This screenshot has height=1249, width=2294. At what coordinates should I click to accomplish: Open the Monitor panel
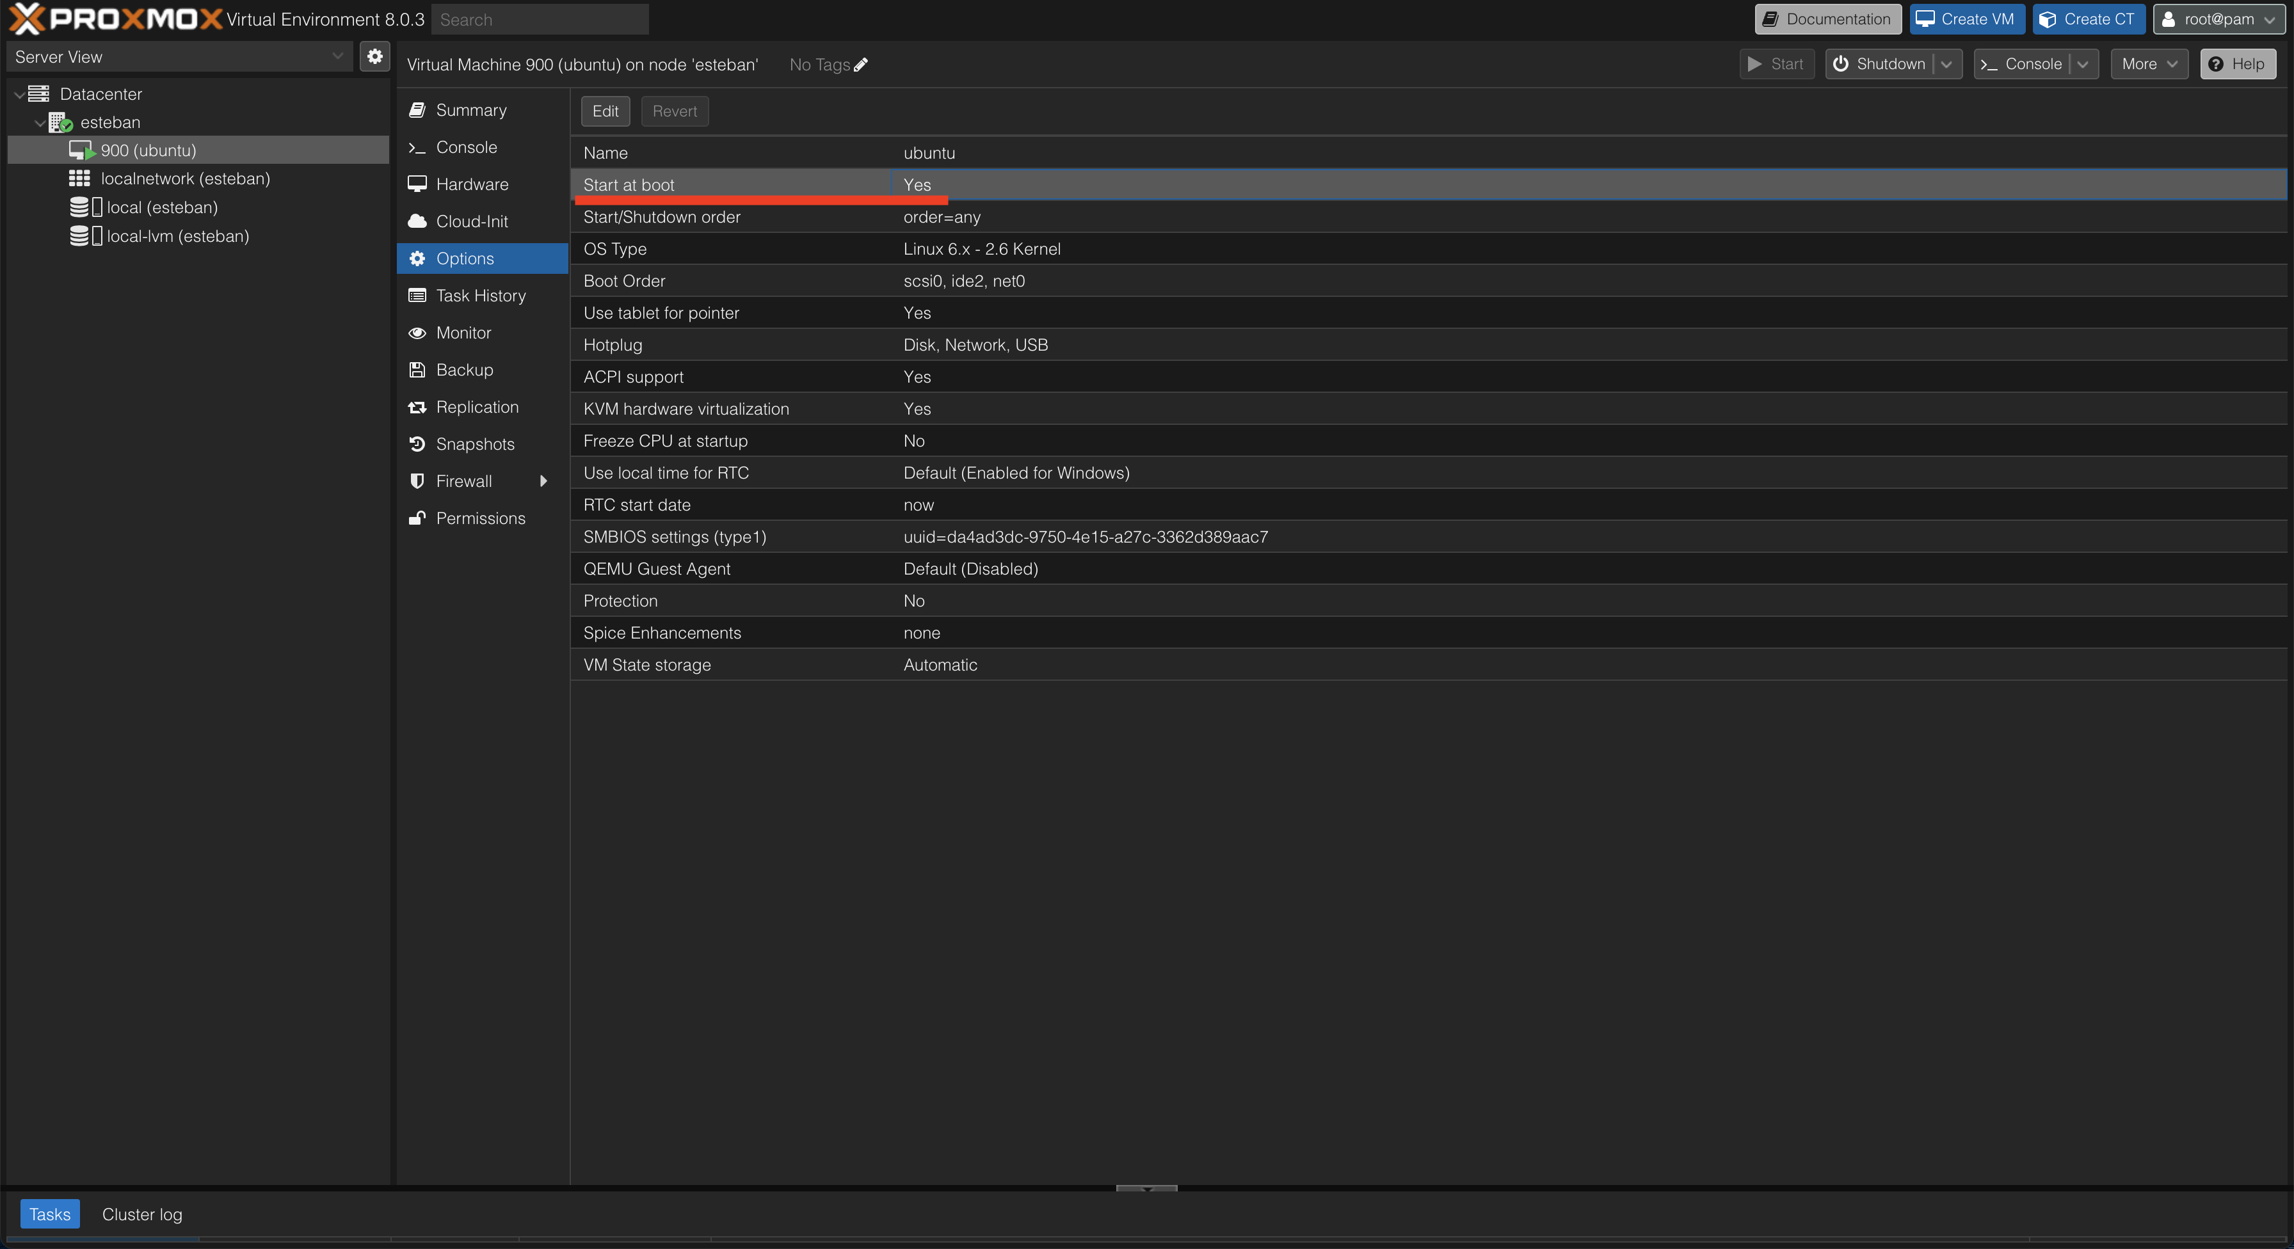[x=482, y=332]
